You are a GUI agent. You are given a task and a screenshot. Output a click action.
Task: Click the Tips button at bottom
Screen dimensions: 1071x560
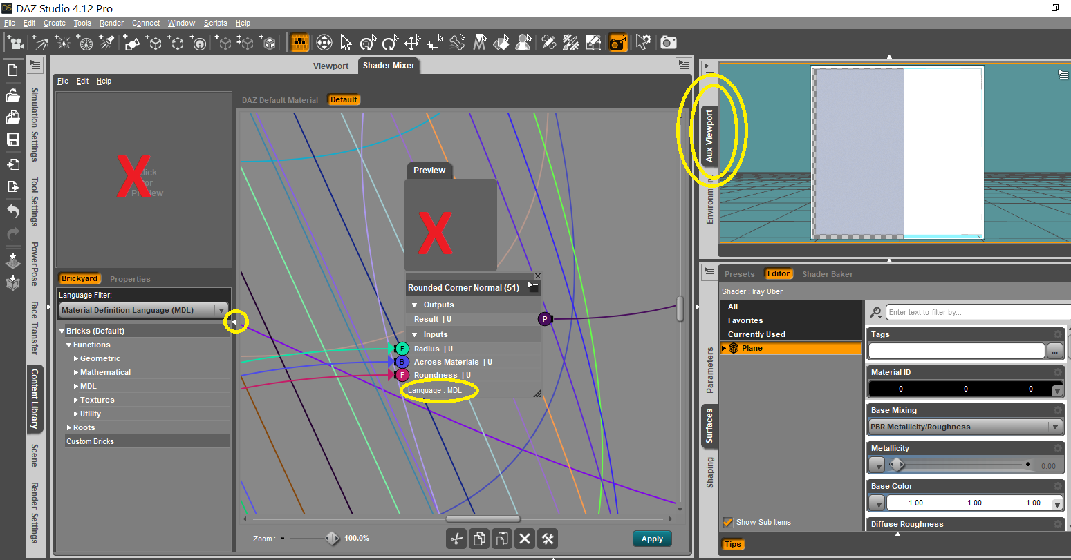click(x=733, y=544)
